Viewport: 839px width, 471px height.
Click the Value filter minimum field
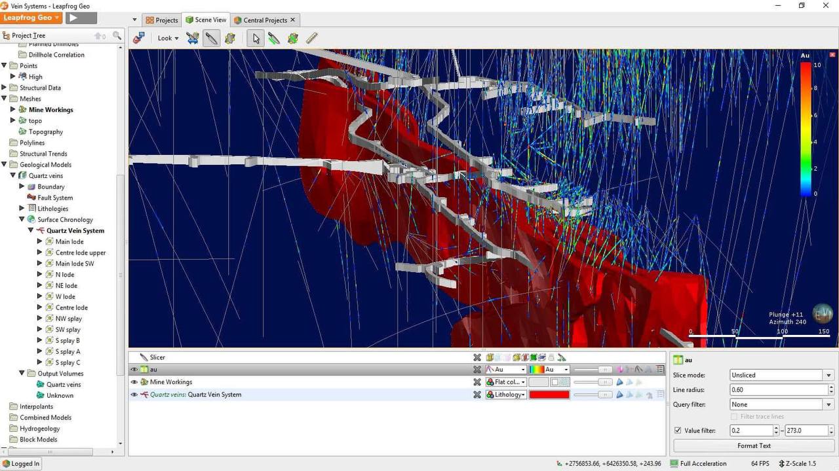(x=752, y=430)
